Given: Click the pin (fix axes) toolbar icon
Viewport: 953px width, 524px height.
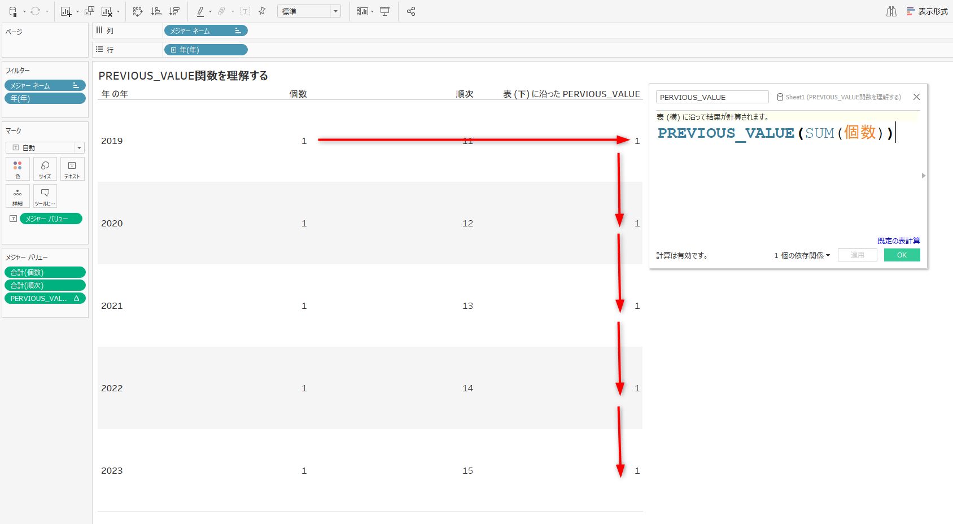Looking at the screenshot, I should [x=262, y=11].
